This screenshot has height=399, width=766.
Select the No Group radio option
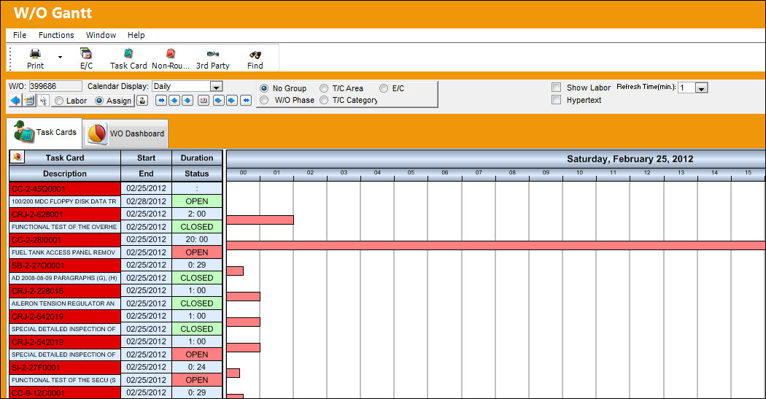(x=264, y=88)
